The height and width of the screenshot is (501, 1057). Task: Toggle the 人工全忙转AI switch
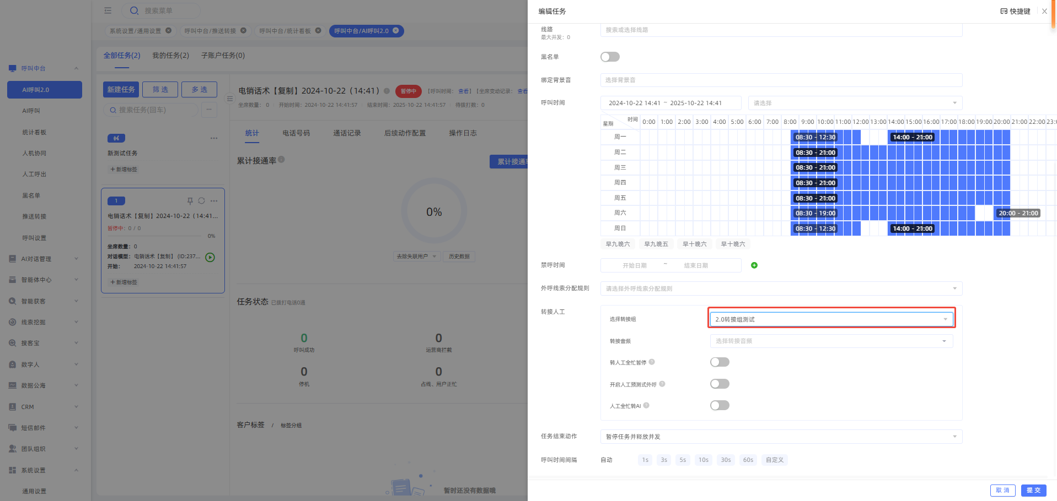coord(720,405)
